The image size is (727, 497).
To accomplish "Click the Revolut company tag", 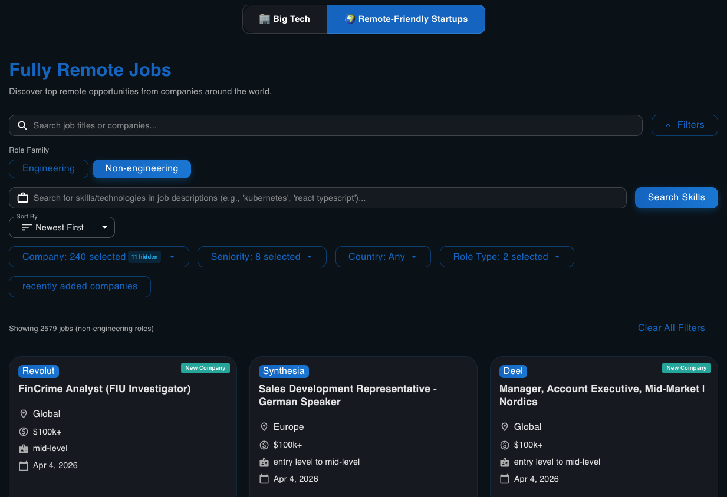I will pyautogui.click(x=38, y=371).
